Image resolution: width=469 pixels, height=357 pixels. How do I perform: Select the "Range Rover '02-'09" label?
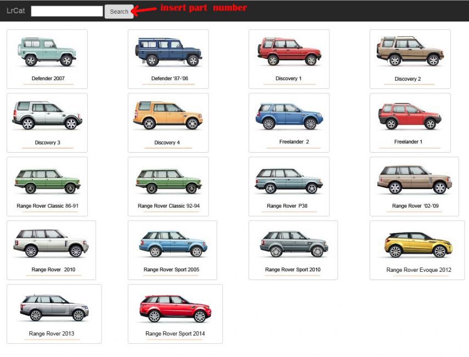[x=416, y=206]
